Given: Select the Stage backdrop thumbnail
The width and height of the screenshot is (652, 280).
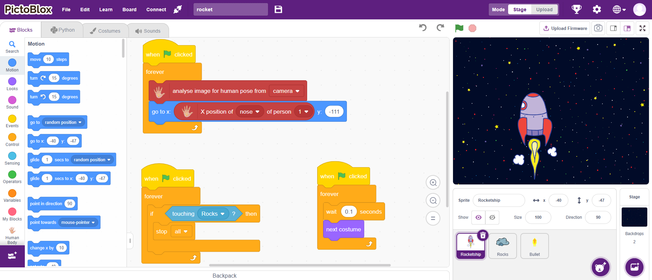Looking at the screenshot, I should pos(634,217).
